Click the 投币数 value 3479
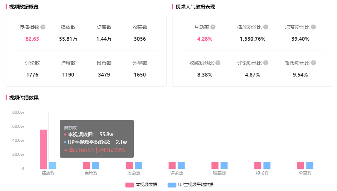 (104, 75)
